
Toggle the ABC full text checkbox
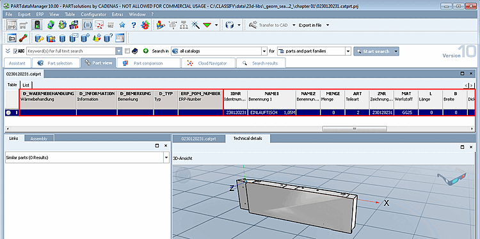pyautogui.click(x=16, y=51)
